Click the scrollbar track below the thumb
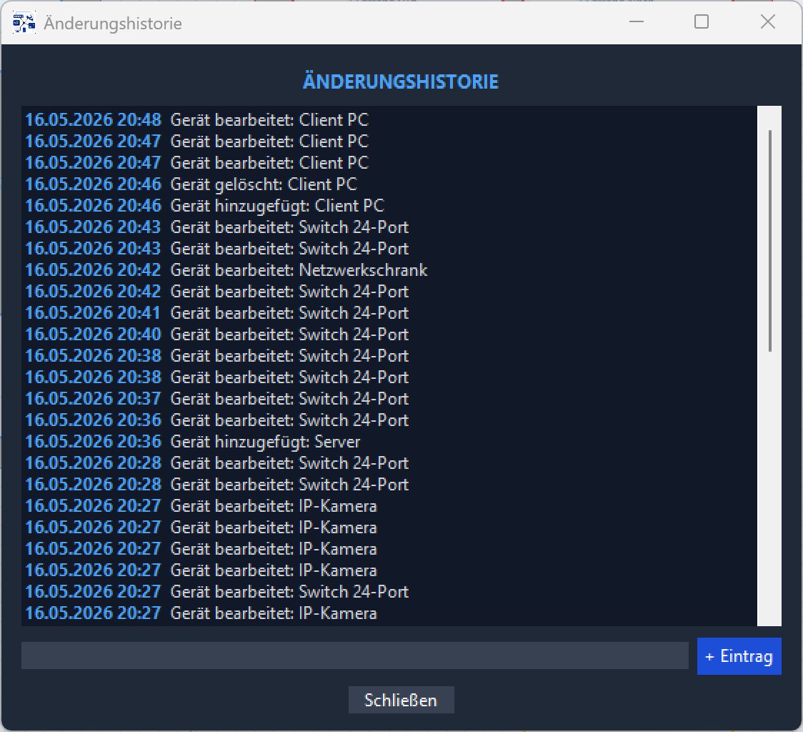This screenshot has width=803, height=732. click(x=769, y=487)
